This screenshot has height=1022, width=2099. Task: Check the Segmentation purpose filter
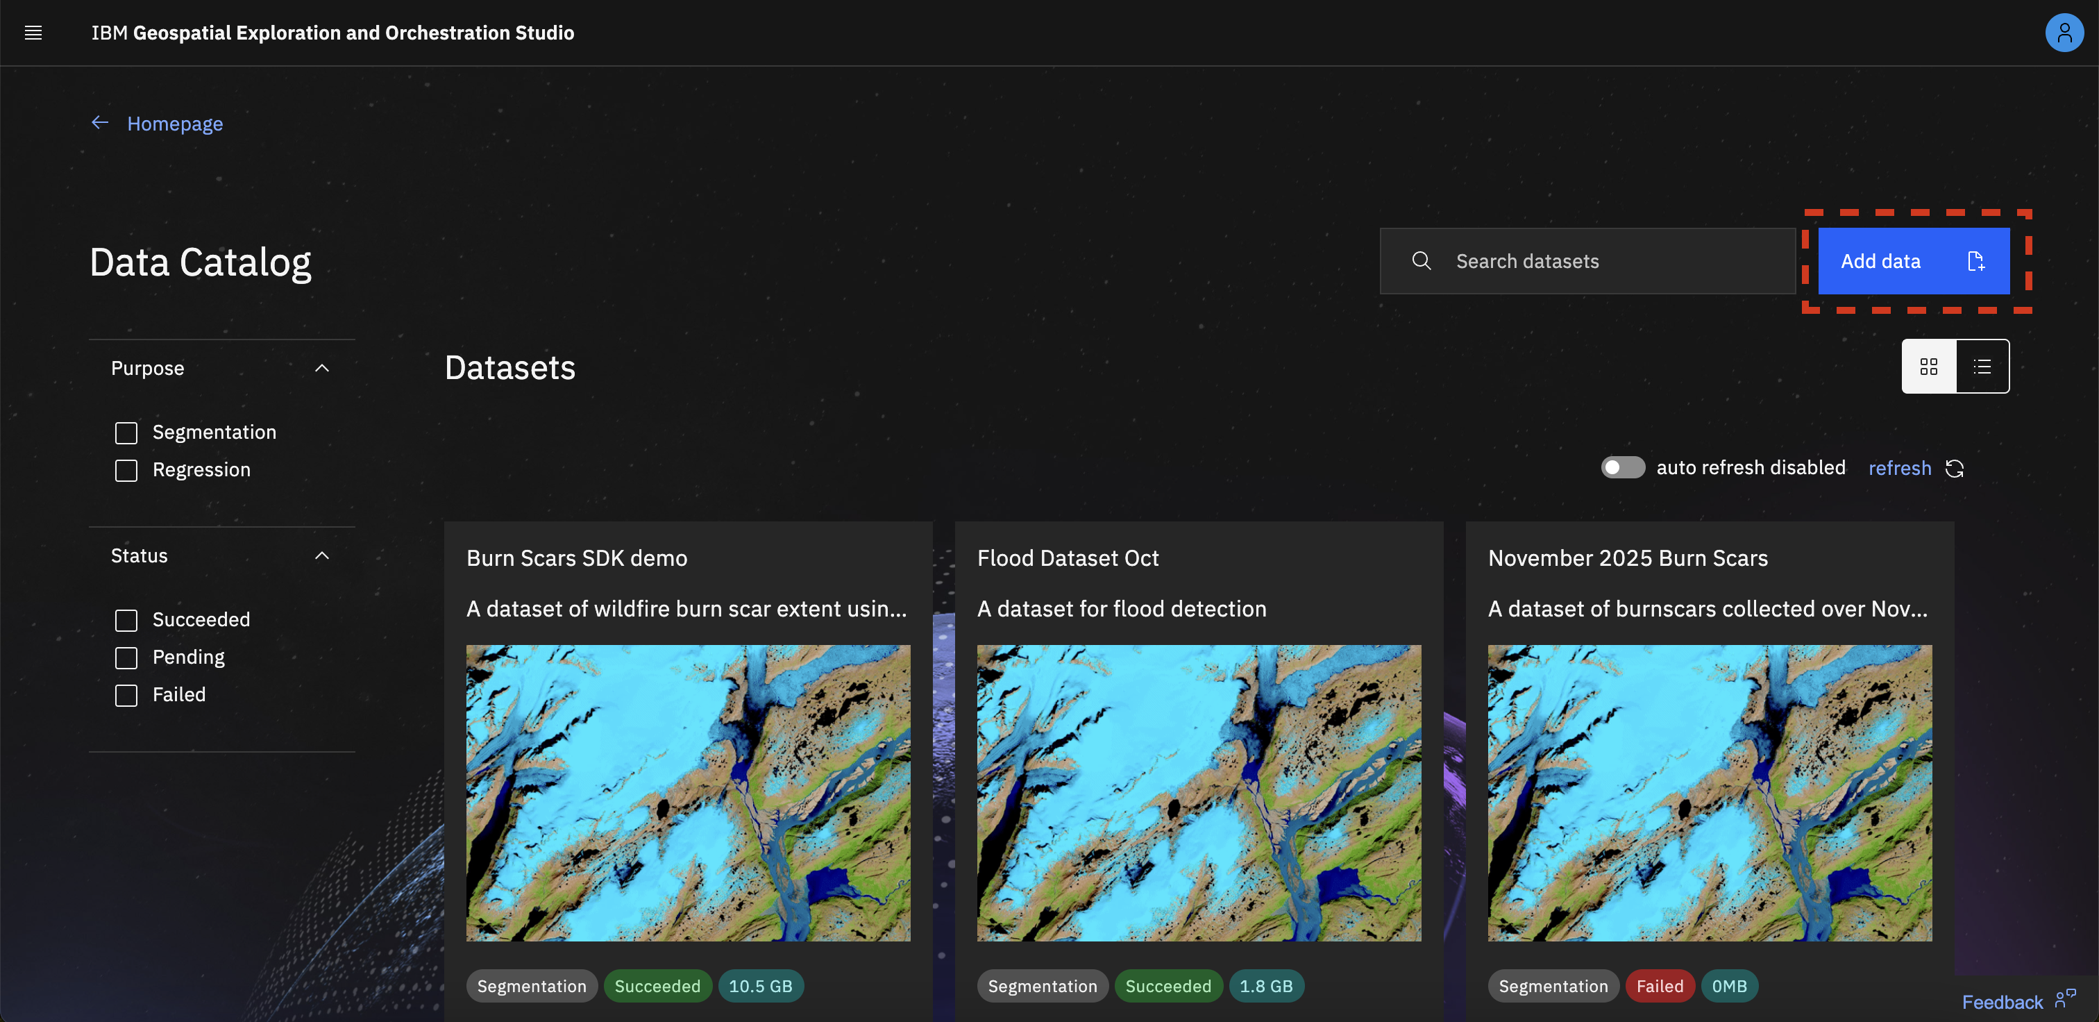(126, 433)
